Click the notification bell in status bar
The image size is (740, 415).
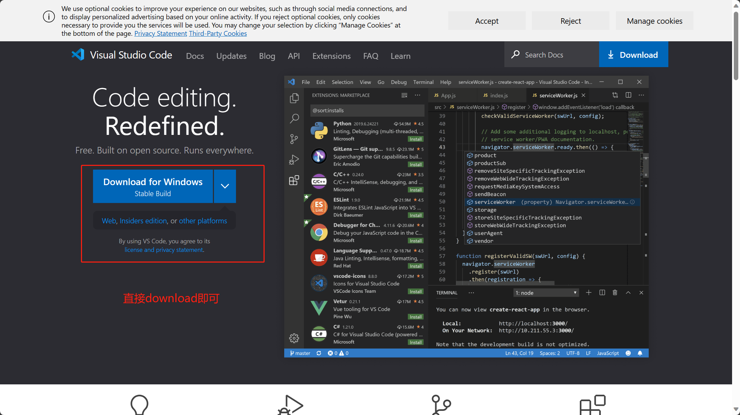point(640,353)
